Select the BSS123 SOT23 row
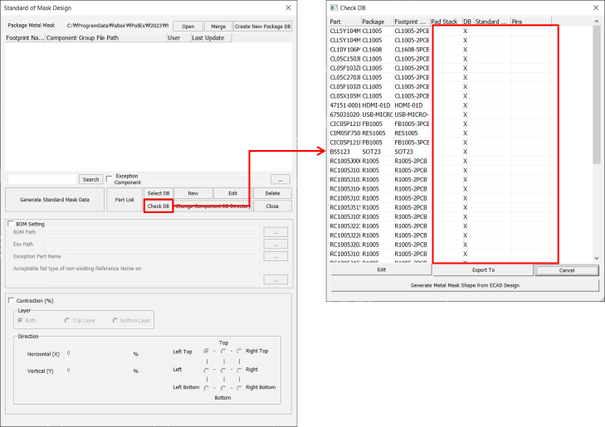The image size is (605, 427). [x=378, y=152]
